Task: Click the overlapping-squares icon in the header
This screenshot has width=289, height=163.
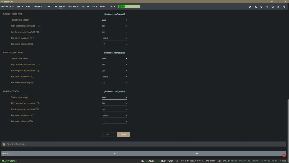Action: tap(261, 6)
